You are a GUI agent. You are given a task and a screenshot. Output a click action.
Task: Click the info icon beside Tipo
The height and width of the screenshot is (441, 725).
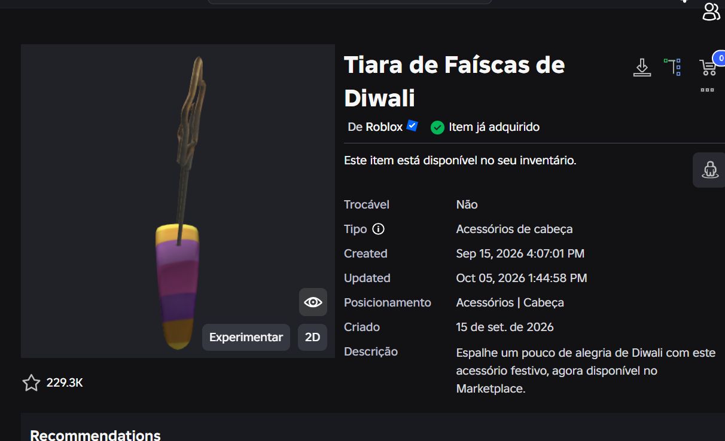378,229
